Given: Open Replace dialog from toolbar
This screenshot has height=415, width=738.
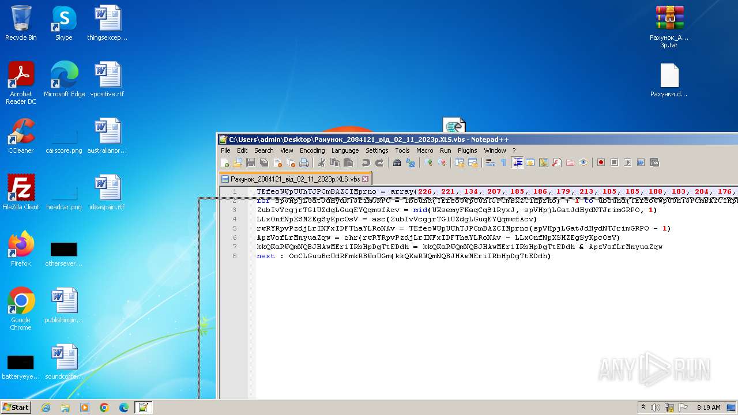Looking at the screenshot, I should (410, 163).
